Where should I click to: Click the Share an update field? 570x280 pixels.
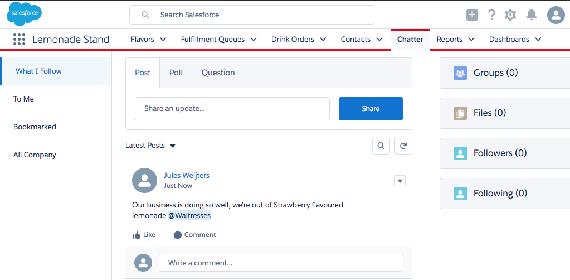[x=232, y=109]
